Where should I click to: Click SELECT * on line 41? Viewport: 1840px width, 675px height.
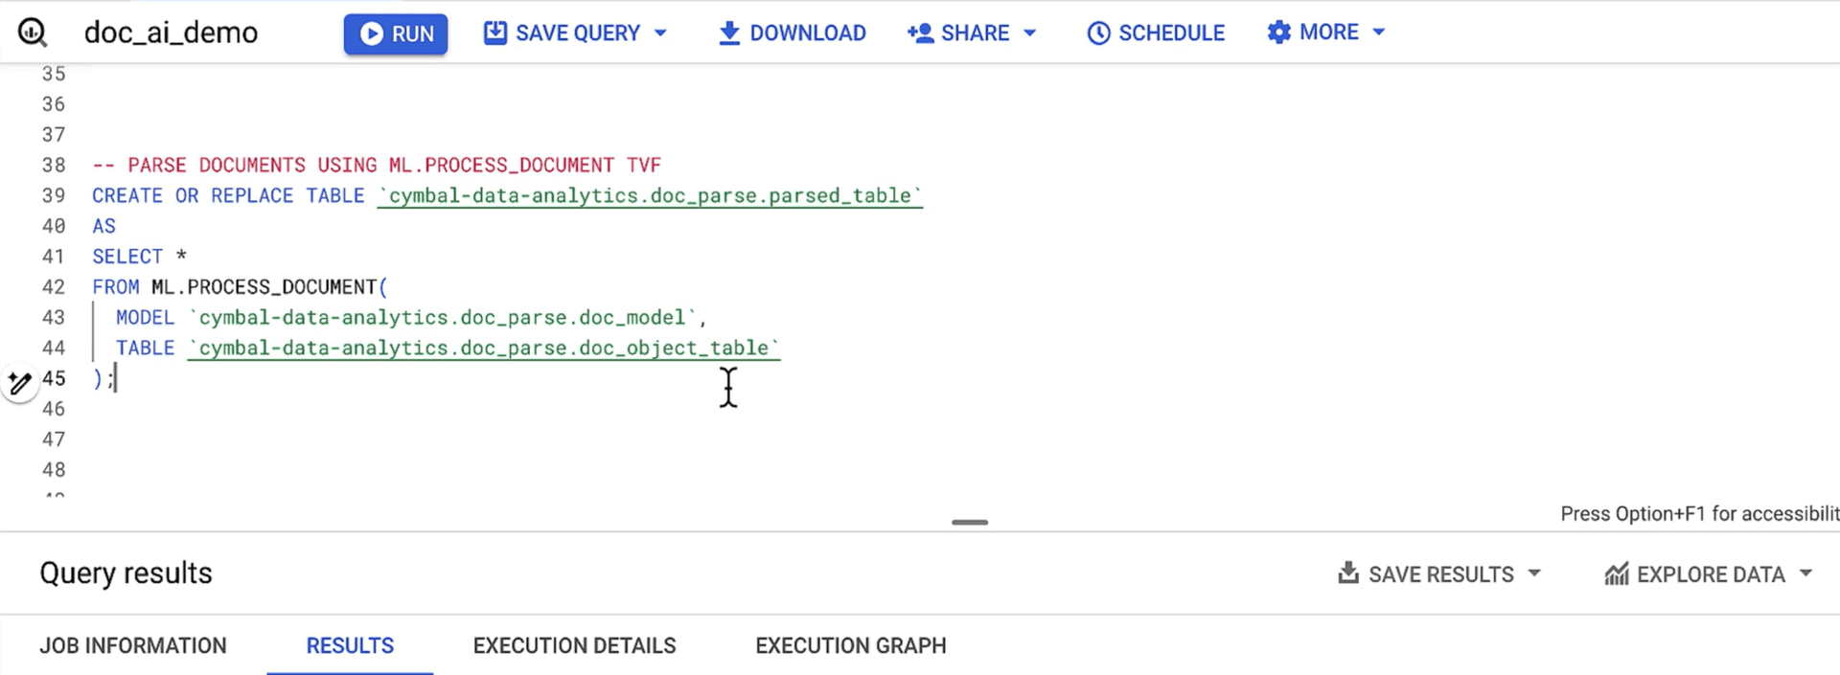(x=140, y=256)
